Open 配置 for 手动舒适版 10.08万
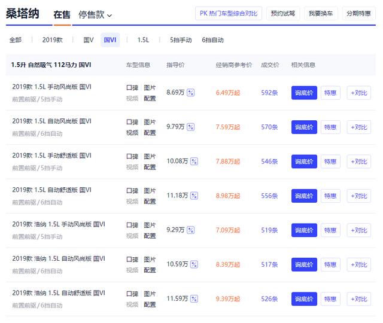The width and height of the screenshot is (383, 323). (150, 167)
